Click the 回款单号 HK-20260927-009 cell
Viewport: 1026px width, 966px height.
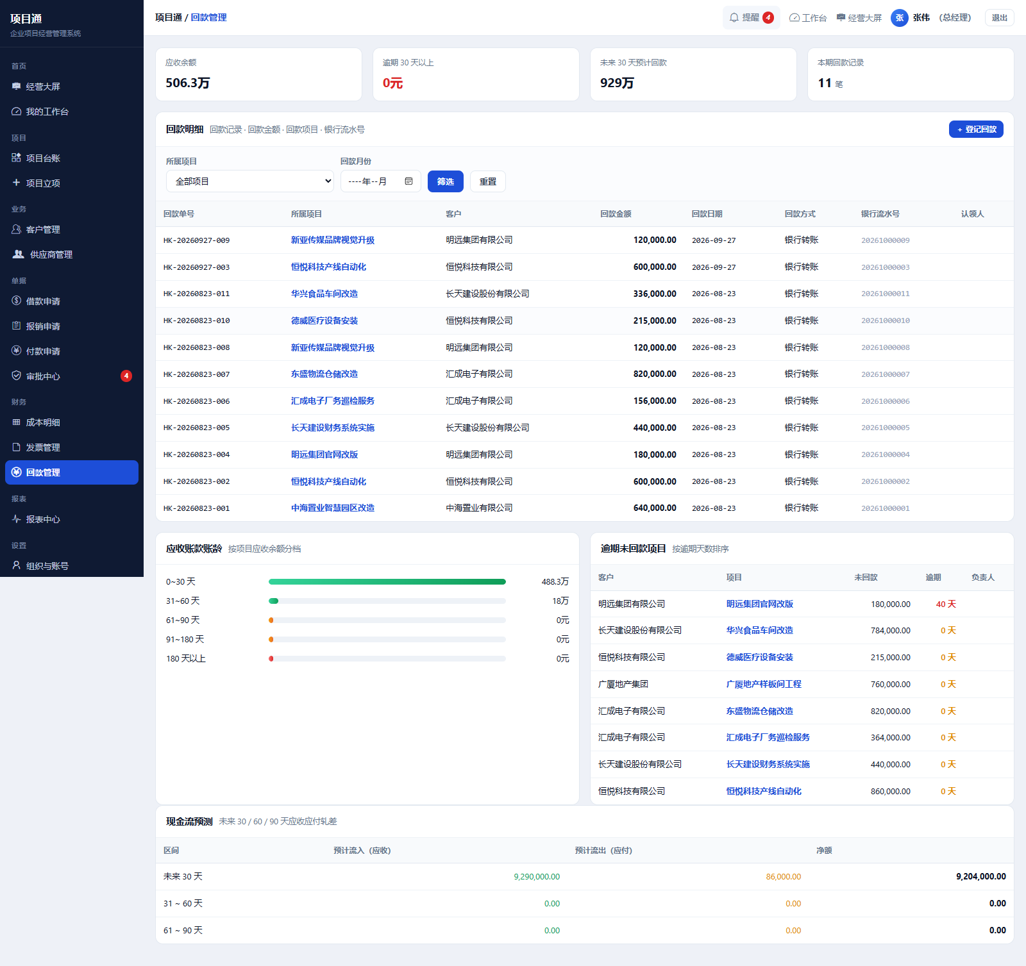[196, 240]
